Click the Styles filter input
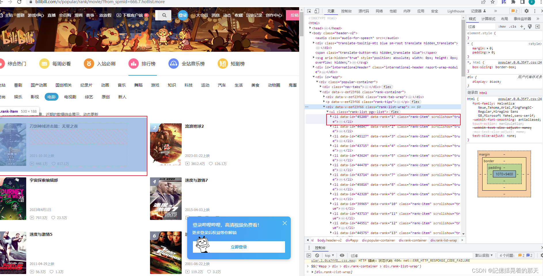 [481, 26]
